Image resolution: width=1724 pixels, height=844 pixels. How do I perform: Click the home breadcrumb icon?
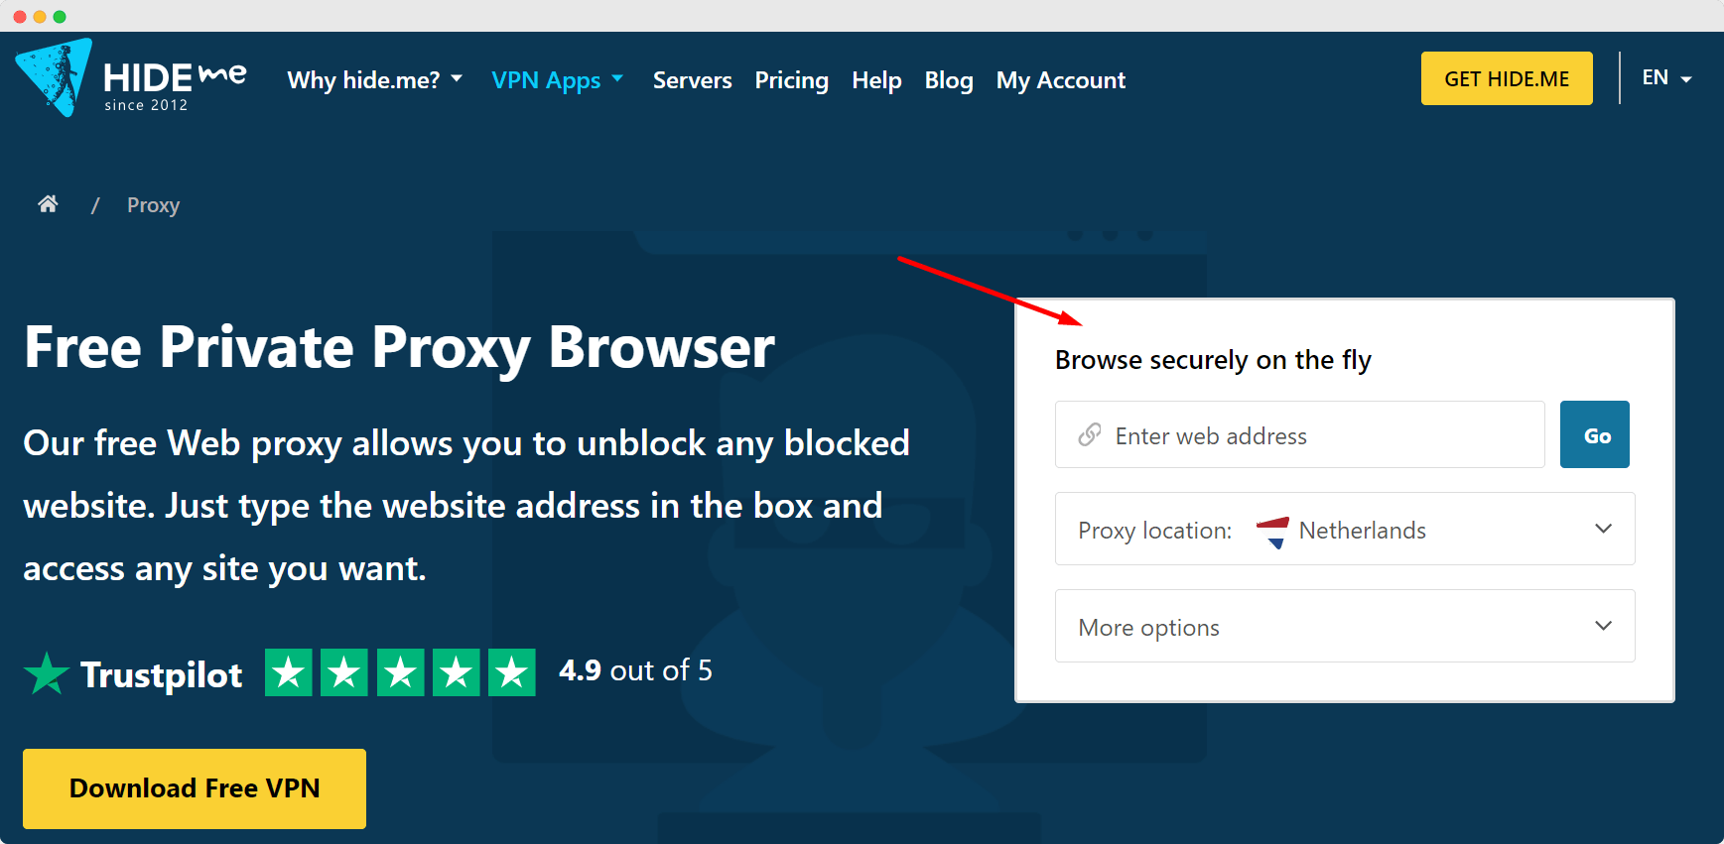pos(48,204)
